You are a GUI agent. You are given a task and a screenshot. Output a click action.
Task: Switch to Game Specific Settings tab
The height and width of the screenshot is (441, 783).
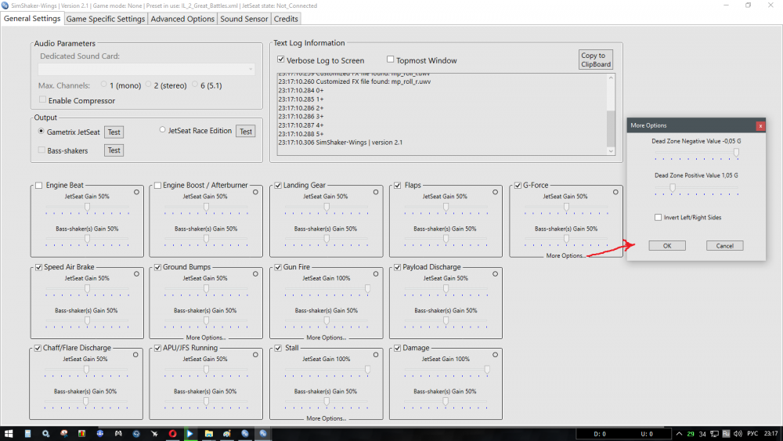tap(106, 19)
